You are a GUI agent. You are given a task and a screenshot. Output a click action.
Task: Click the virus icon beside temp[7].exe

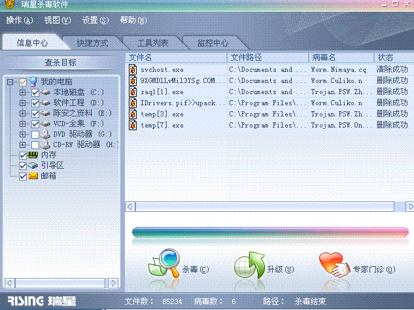coord(133,125)
